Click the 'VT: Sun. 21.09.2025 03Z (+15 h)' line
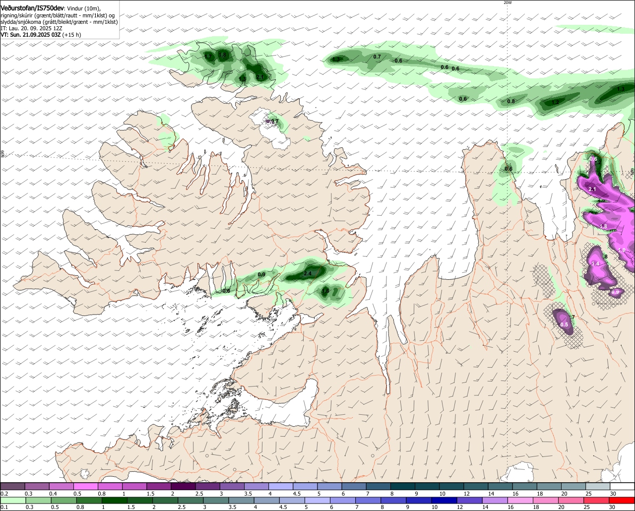This screenshot has width=635, height=511. [41, 35]
